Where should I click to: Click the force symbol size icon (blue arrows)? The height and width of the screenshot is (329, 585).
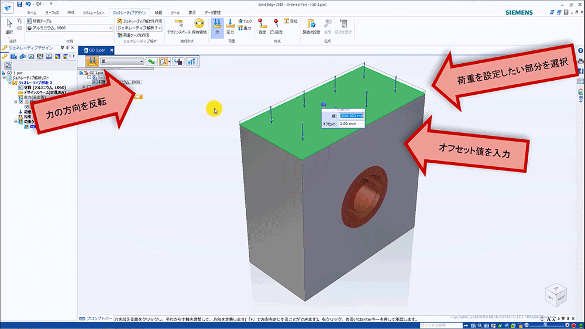click(x=191, y=61)
